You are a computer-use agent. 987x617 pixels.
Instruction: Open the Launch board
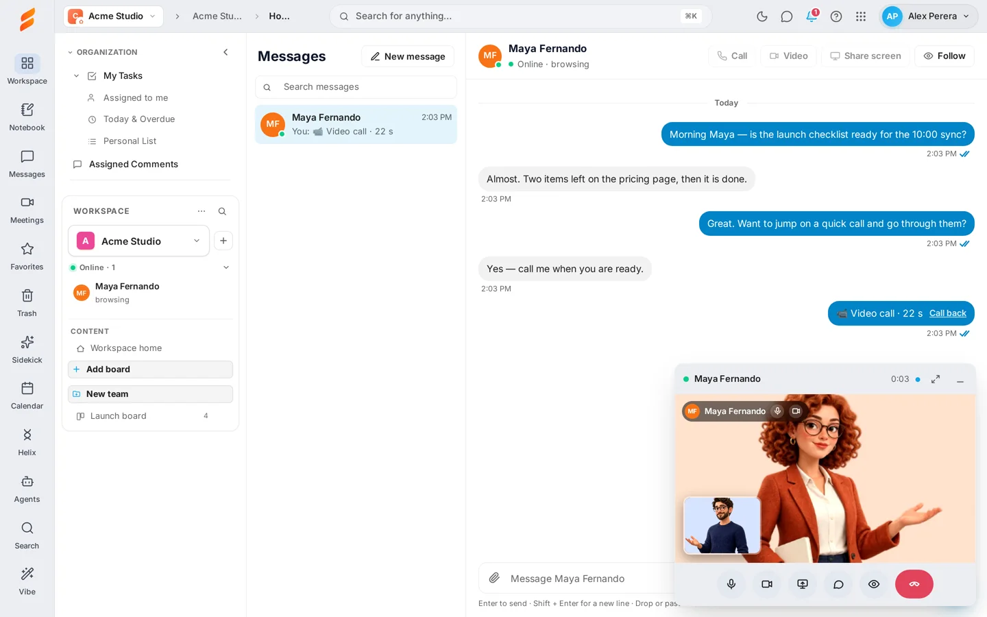click(x=151, y=416)
